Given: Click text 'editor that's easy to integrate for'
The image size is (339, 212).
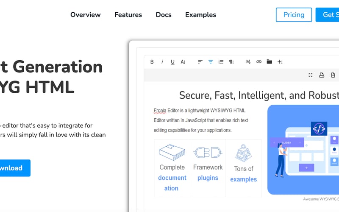Looking at the screenshot, I should [47, 126].
